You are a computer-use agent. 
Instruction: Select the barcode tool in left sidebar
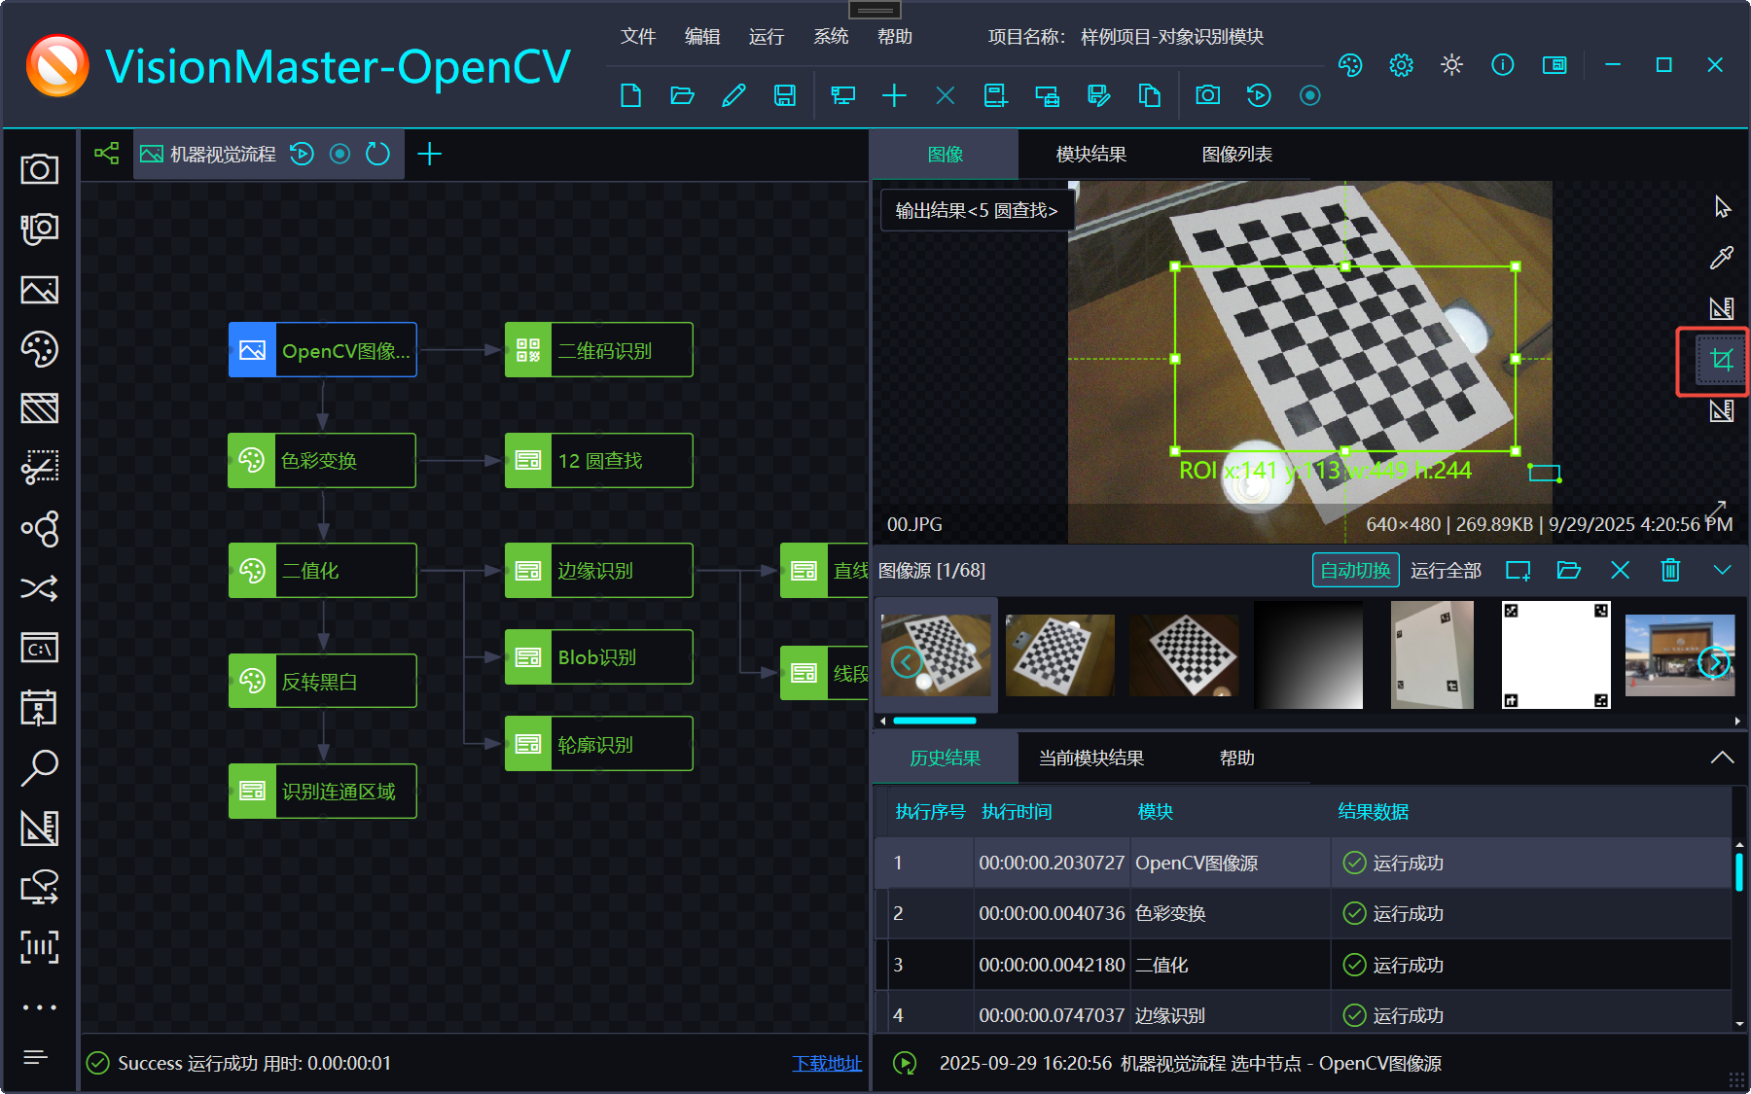click(40, 947)
